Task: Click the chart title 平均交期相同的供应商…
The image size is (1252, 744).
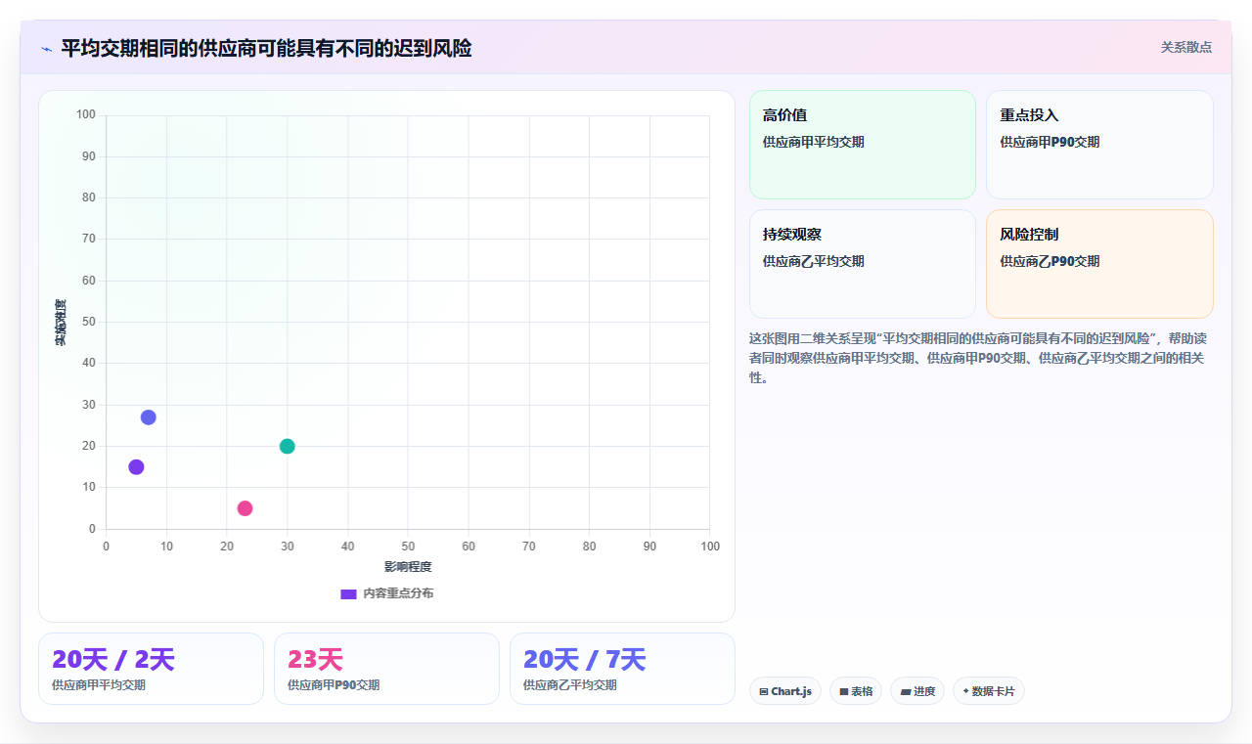Action: click(x=266, y=48)
